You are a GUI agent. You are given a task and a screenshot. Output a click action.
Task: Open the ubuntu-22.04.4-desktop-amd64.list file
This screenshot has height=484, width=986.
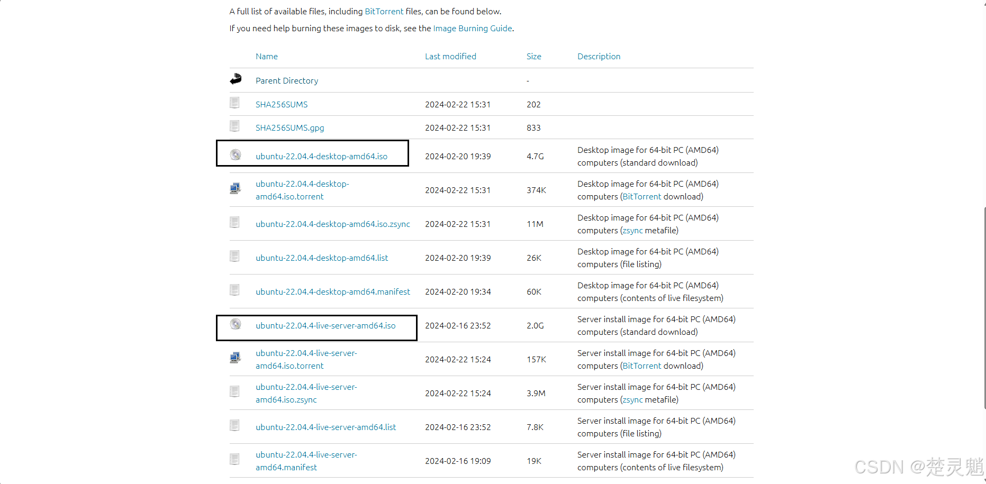point(322,258)
